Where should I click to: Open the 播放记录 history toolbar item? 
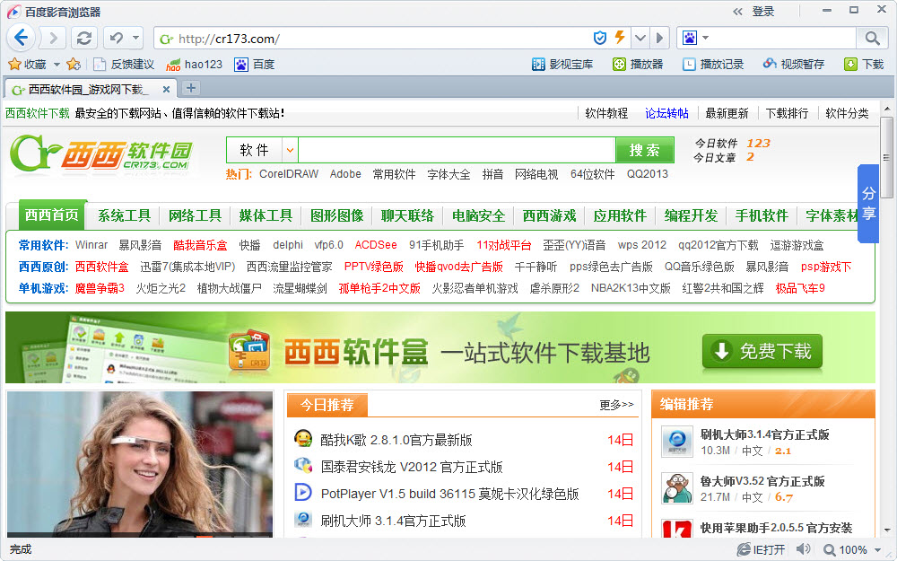[713, 64]
